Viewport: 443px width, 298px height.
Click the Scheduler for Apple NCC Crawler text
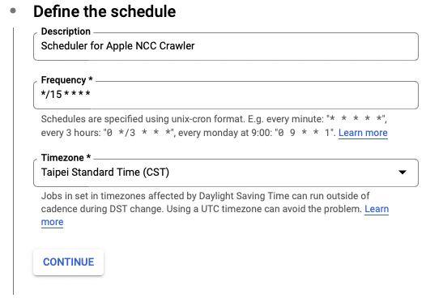[117, 46]
